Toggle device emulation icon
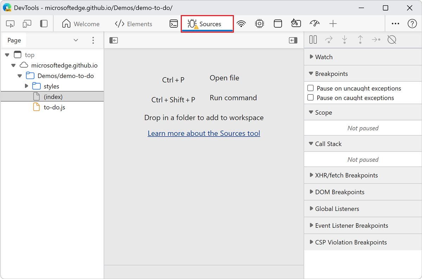The image size is (422, 279). click(27, 24)
